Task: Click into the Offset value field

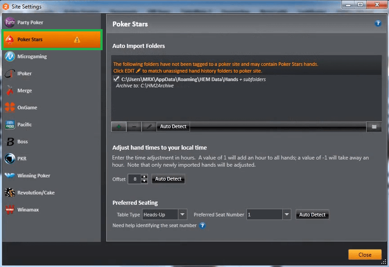Action: click(135, 179)
